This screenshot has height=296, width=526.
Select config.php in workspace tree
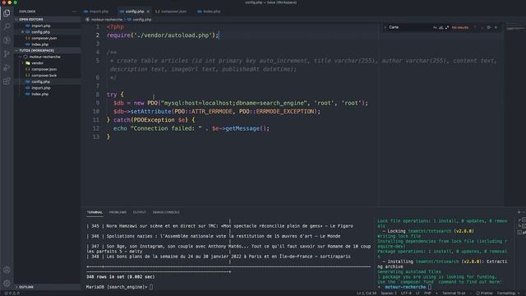pos(40,81)
